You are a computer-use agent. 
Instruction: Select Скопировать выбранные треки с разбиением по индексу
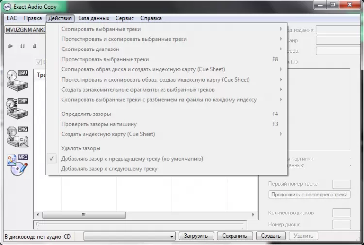[x=166, y=100]
